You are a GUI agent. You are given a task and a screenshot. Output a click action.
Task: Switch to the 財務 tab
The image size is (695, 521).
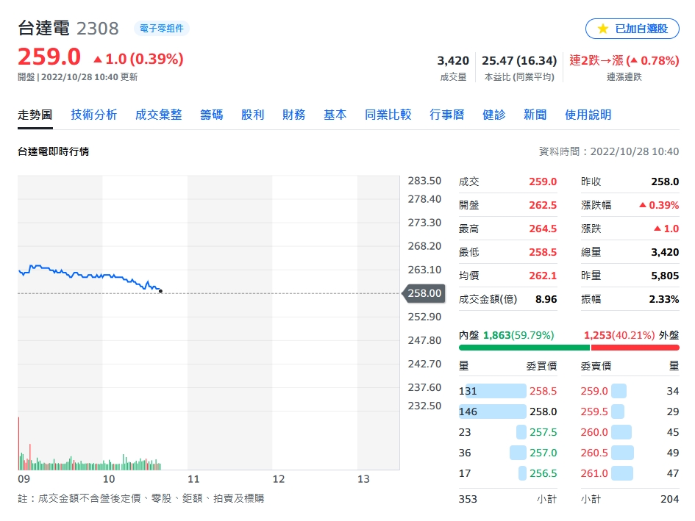tap(294, 115)
